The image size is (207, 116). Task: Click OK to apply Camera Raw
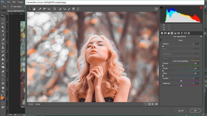[195, 111]
